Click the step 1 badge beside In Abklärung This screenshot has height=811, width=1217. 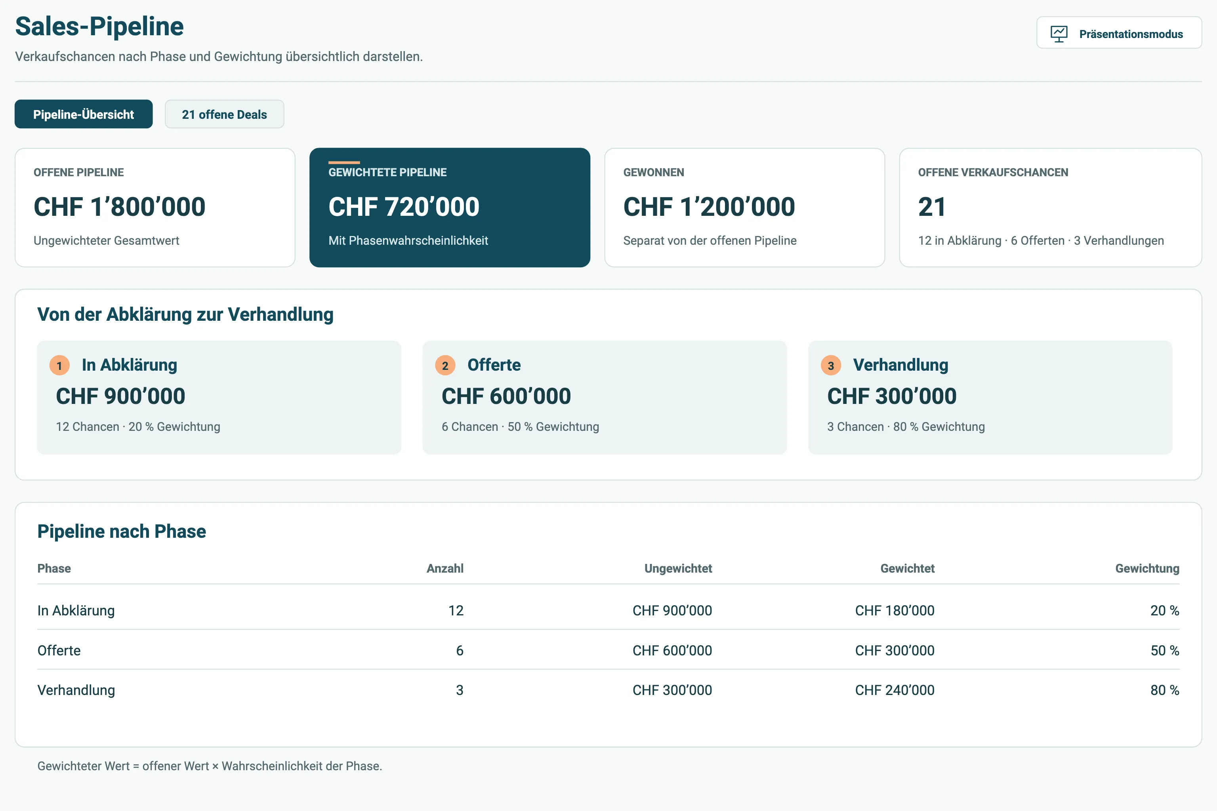tap(59, 365)
